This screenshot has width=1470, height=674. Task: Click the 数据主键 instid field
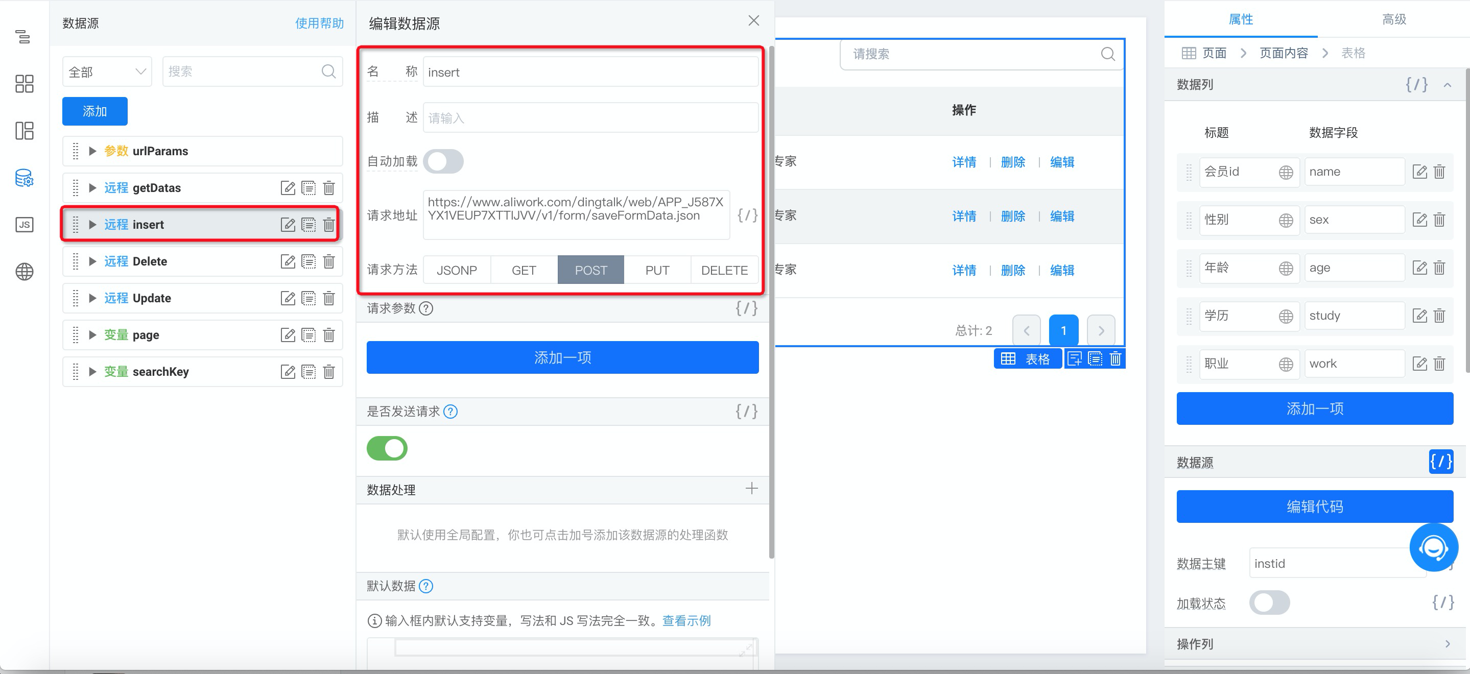[x=1337, y=563]
